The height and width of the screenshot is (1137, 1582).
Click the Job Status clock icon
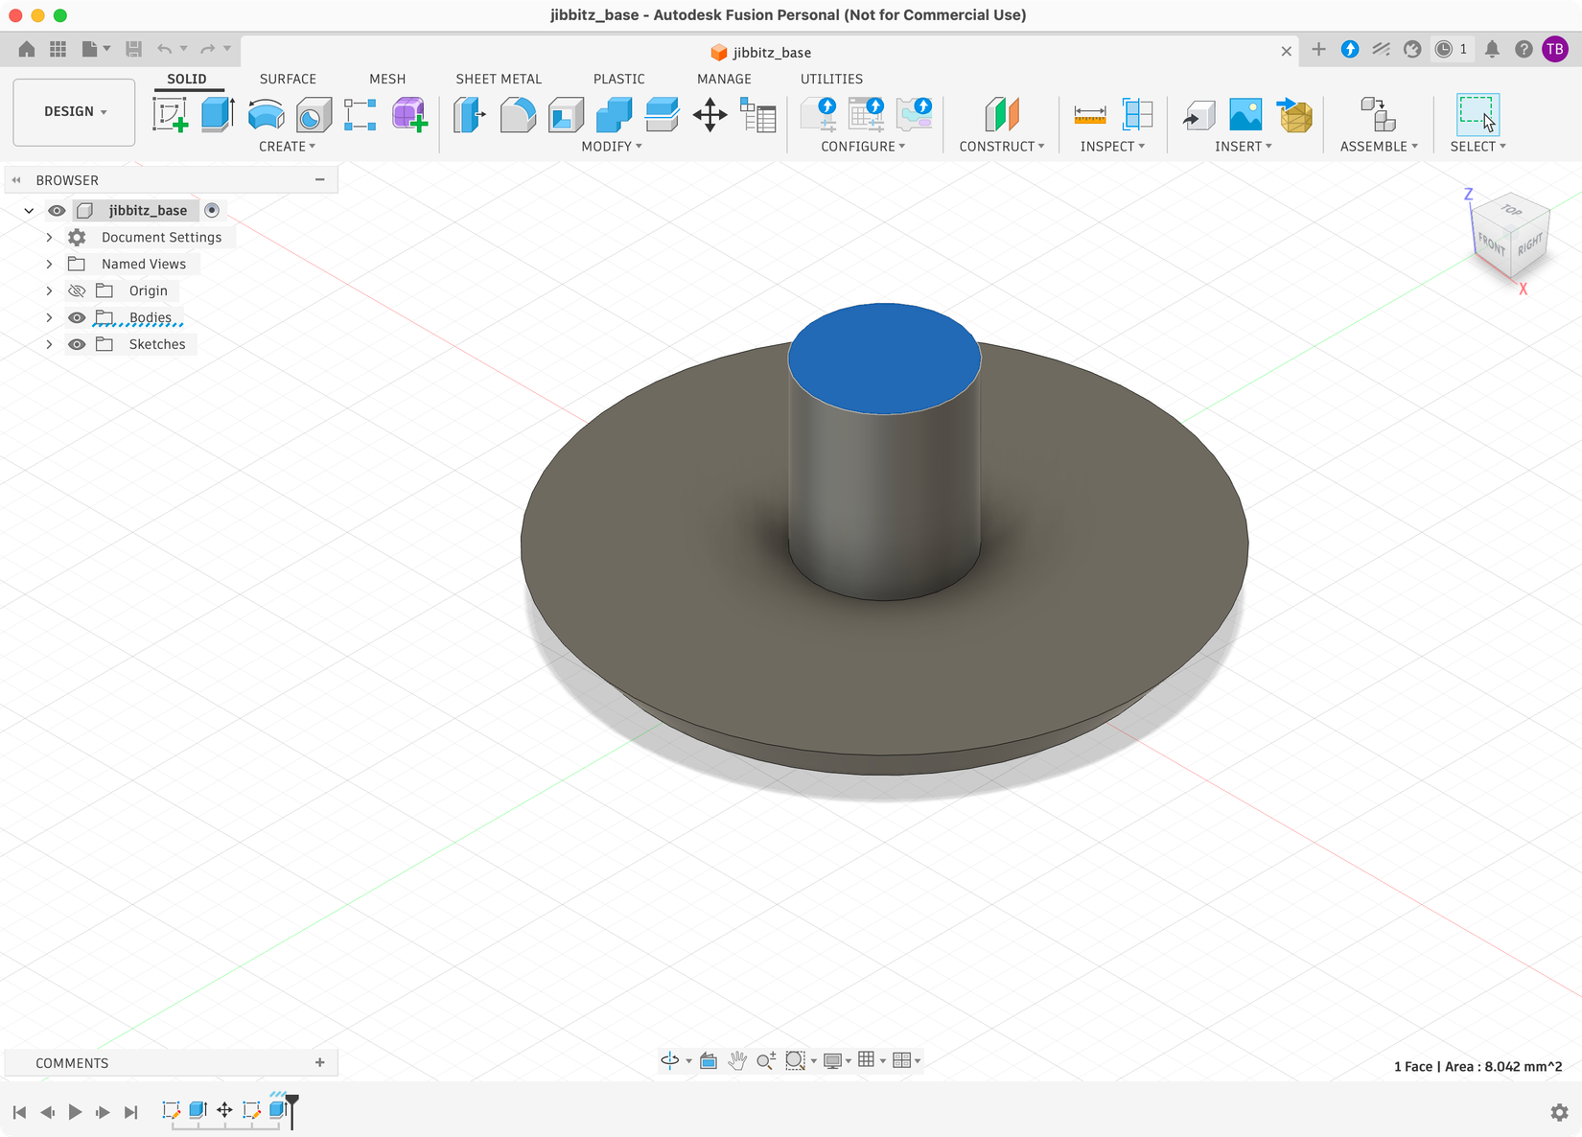[x=1451, y=49]
